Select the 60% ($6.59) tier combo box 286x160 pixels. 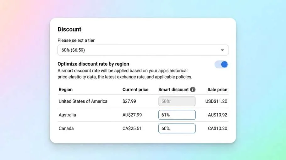(x=143, y=50)
